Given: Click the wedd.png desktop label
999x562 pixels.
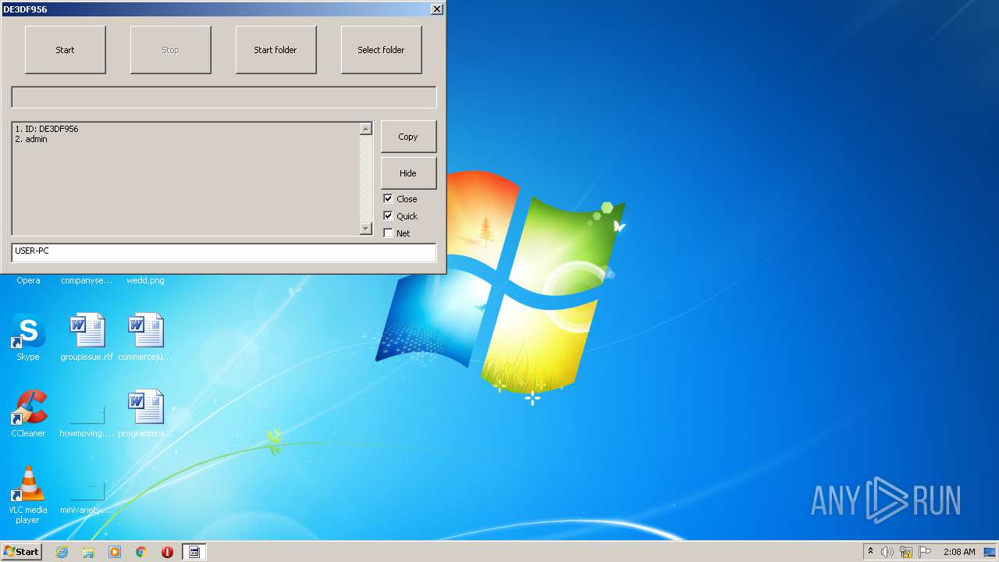Looking at the screenshot, I should pos(146,280).
